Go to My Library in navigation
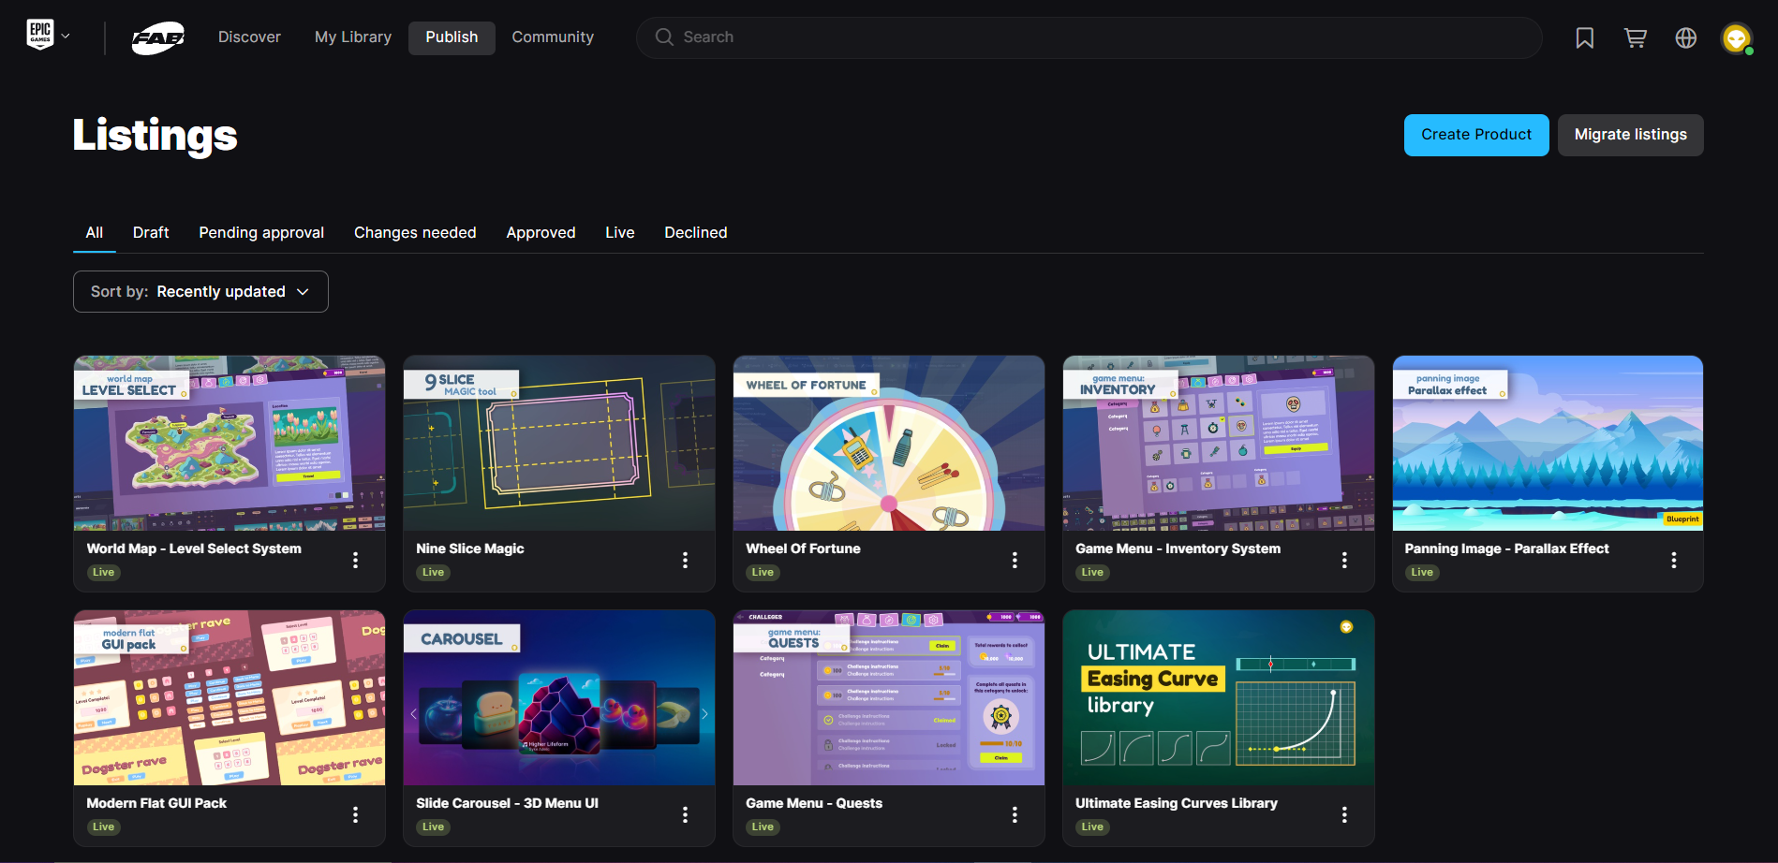Image resolution: width=1778 pixels, height=863 pixels. click(x=353, y=37)
